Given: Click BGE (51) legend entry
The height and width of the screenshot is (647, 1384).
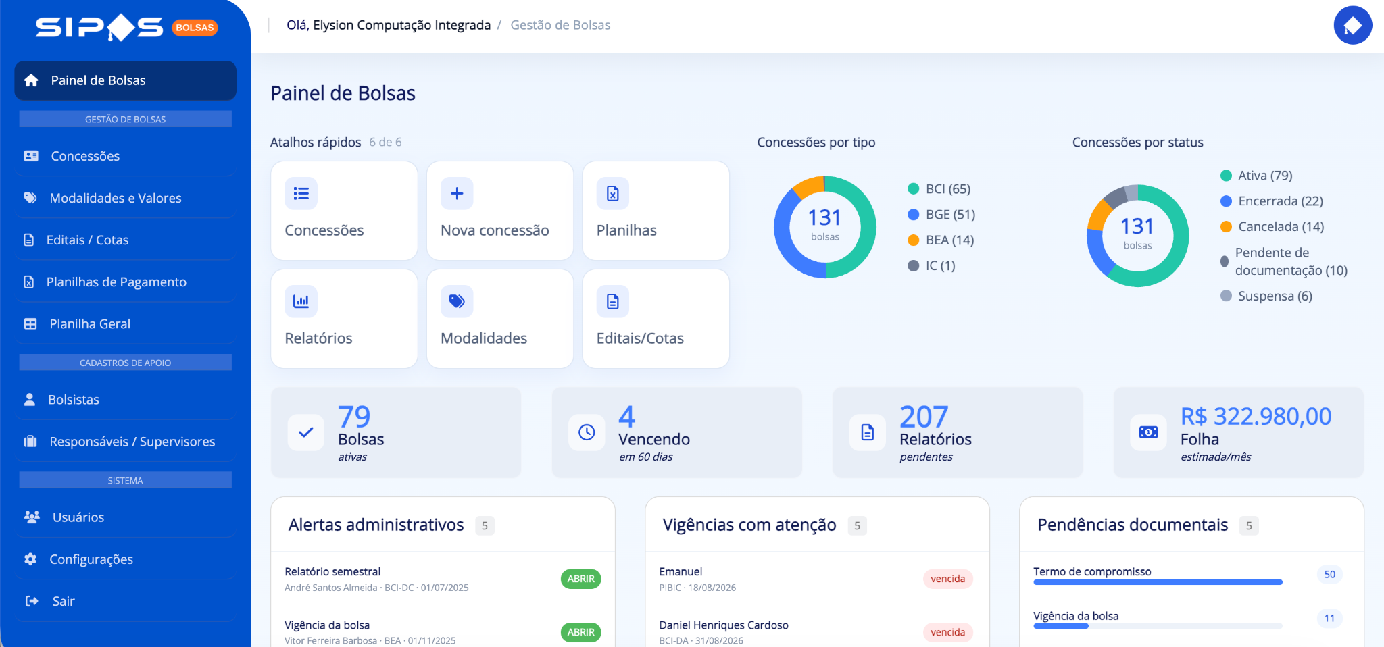Looking at the screenshot, I should pyautogui.click(x=941, y=215).
